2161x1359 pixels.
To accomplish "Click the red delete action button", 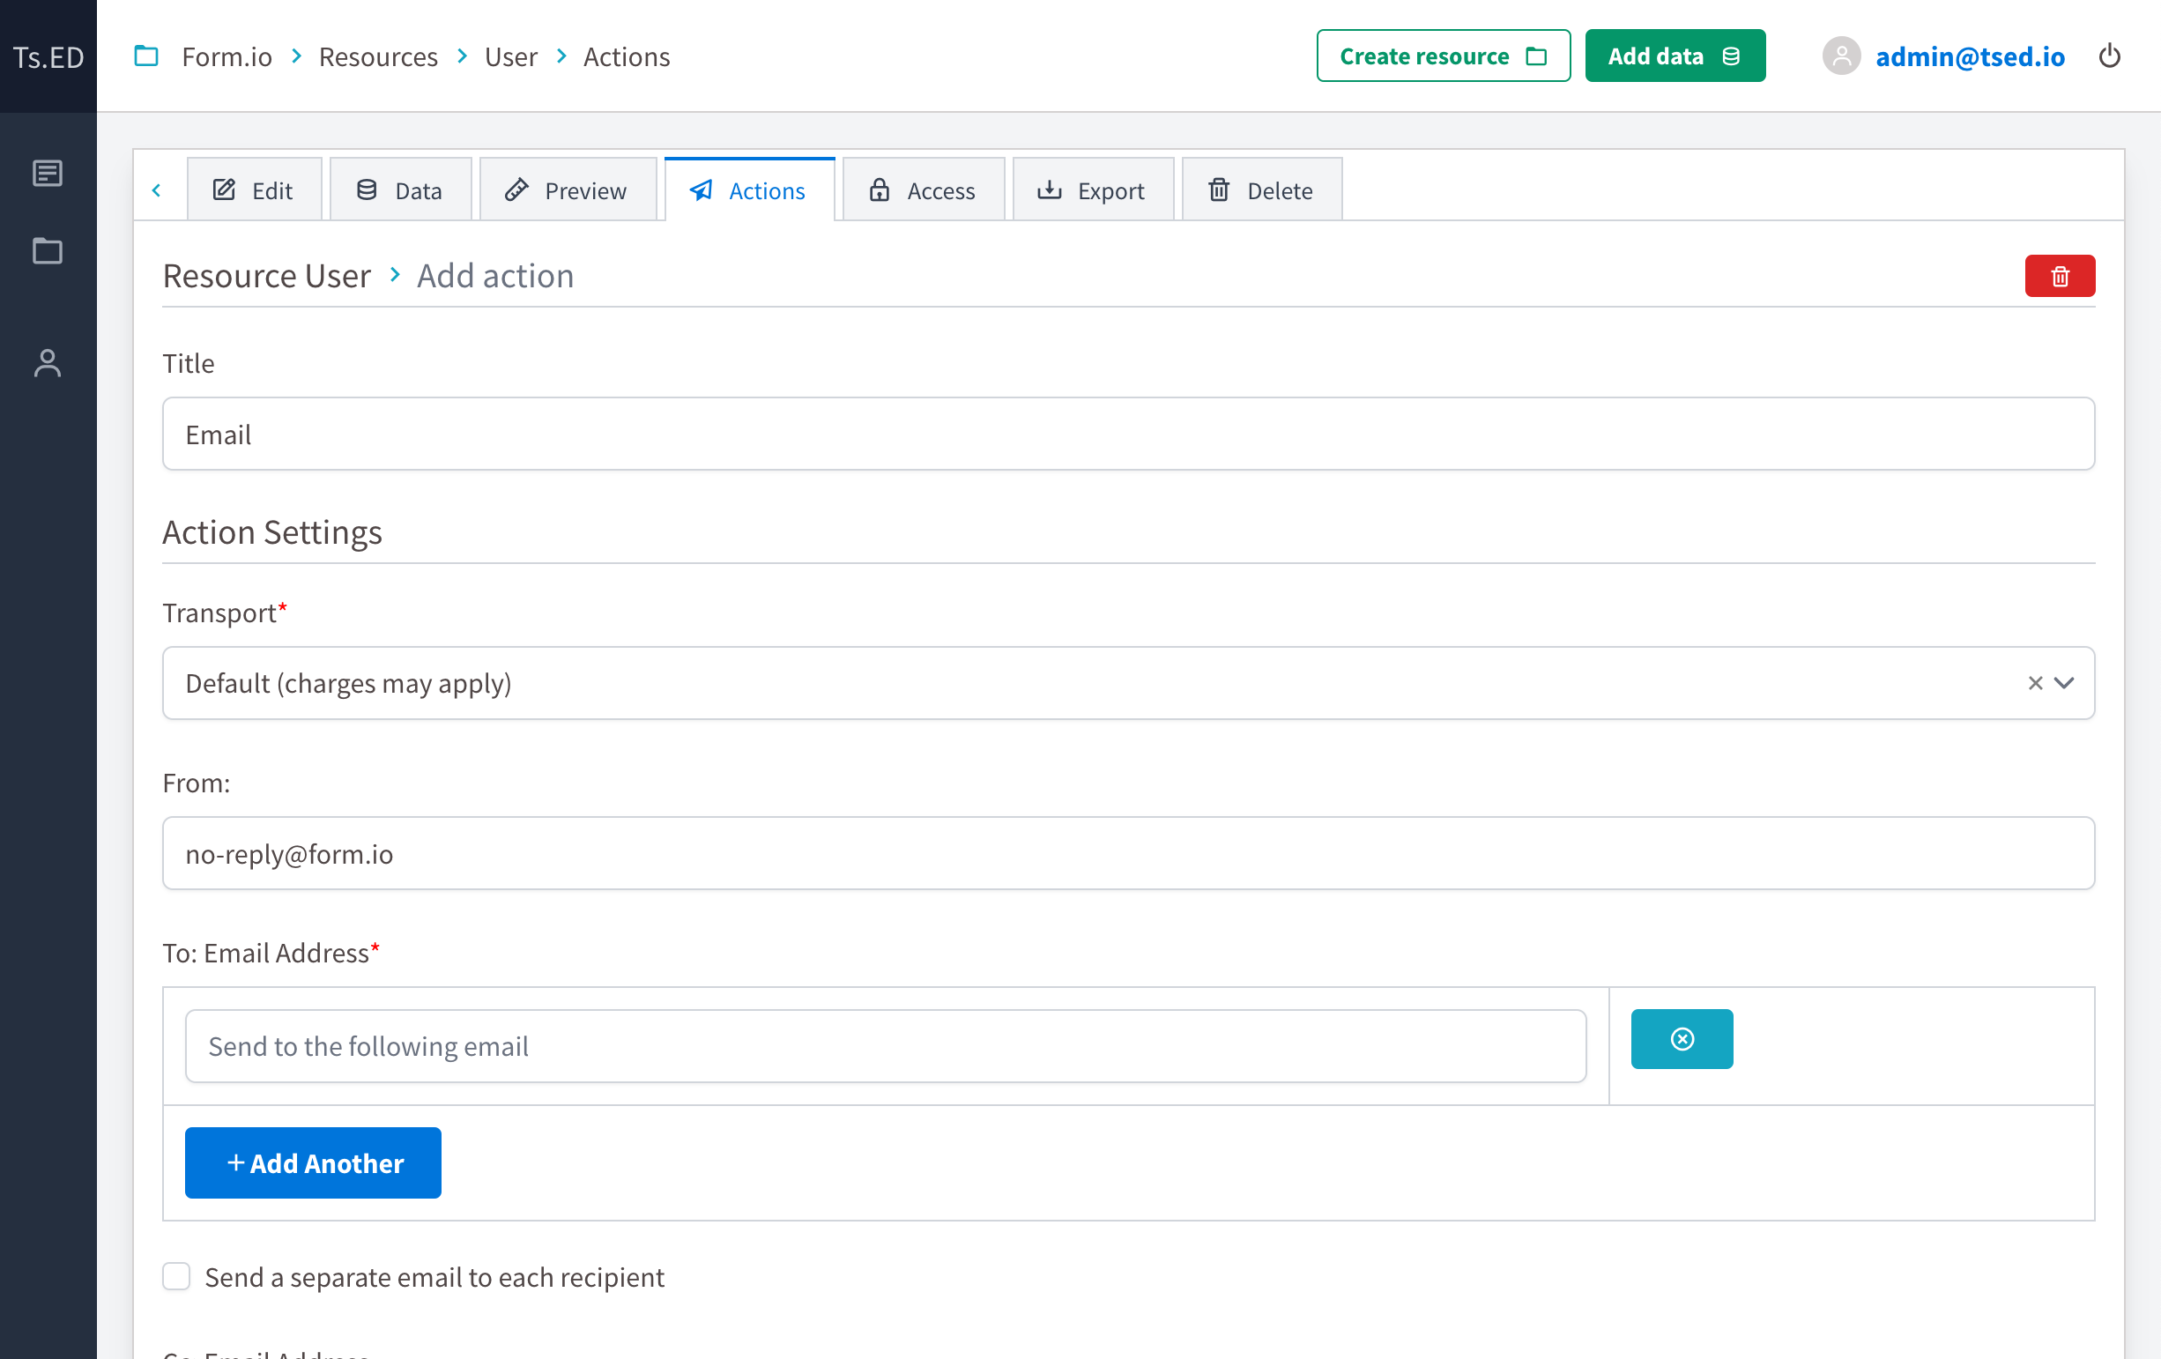I will (2059, 276).
